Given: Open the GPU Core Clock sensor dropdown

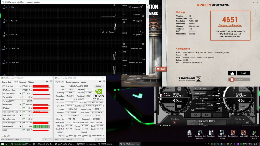Looking at the screenshot, I should (20, 86).
